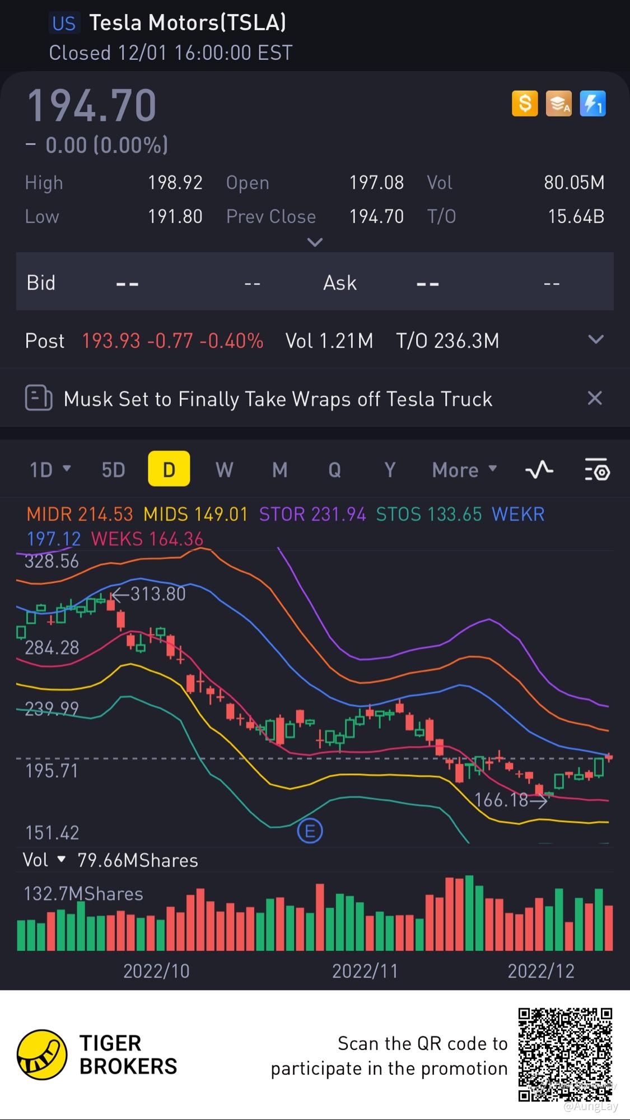Screen dimensions: 630x1120
Task: Tap the orange stacked layers badge icon
Action: (558, 104)
